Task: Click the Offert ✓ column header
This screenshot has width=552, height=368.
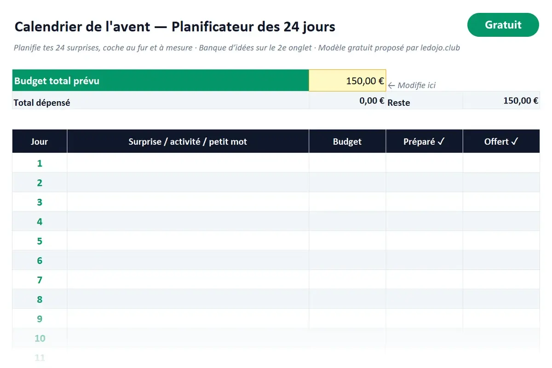Action: point(501,141)
